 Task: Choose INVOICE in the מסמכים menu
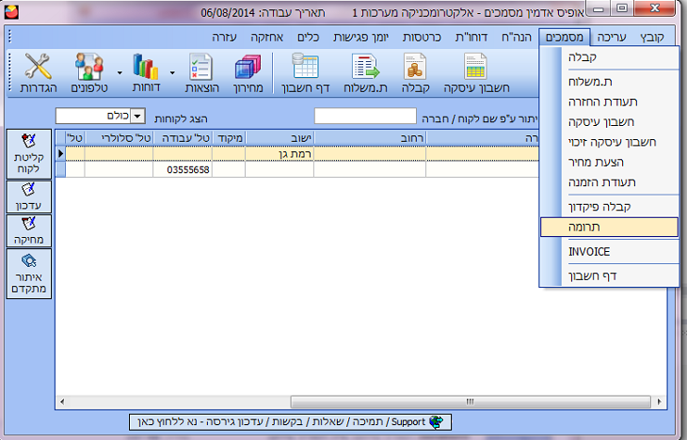click(x=609, y=252)
